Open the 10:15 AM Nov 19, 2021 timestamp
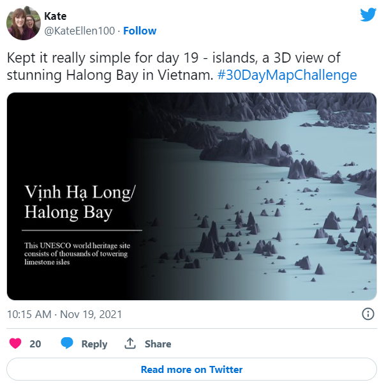The width and height of the screenshot is (386, 387). 64,314
